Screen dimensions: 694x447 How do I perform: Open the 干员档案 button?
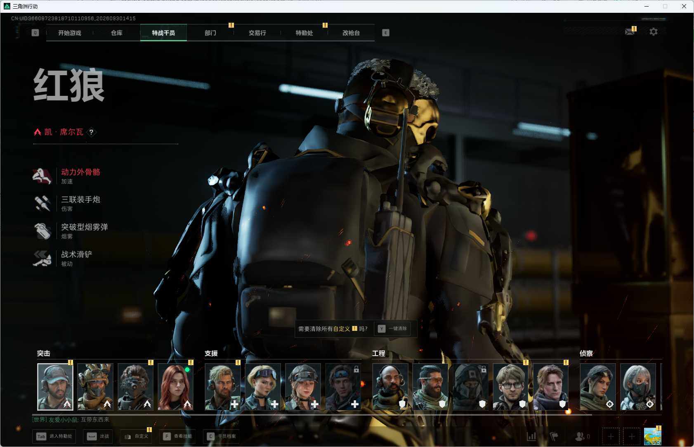click(222, 436)
